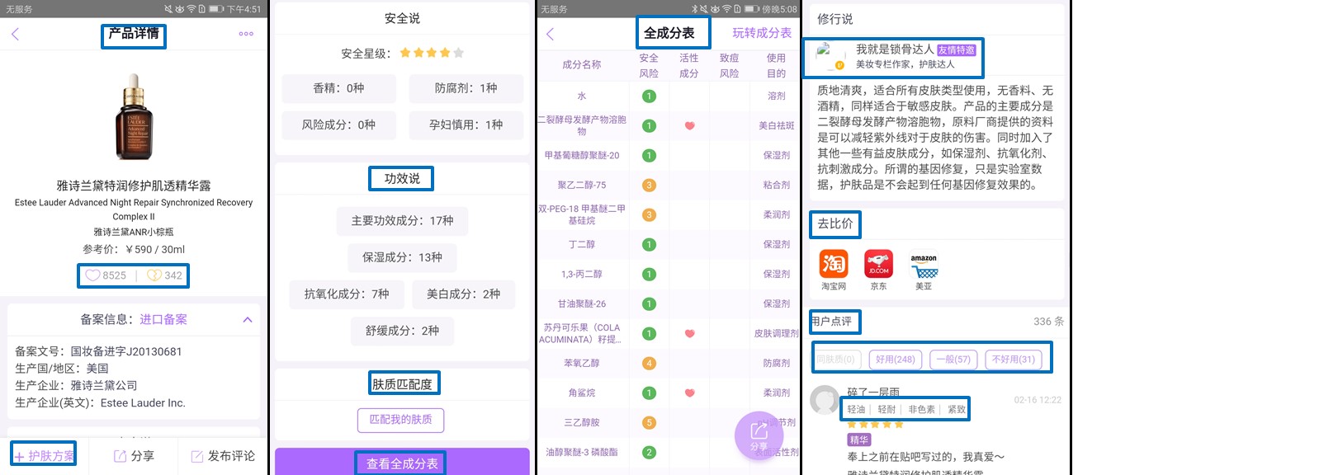
Task: Tap the floating purple 分享 button
Action: tap(759, 435)
